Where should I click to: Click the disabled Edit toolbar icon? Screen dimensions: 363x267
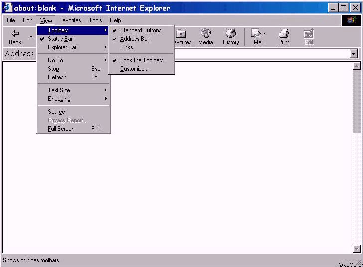309,34
